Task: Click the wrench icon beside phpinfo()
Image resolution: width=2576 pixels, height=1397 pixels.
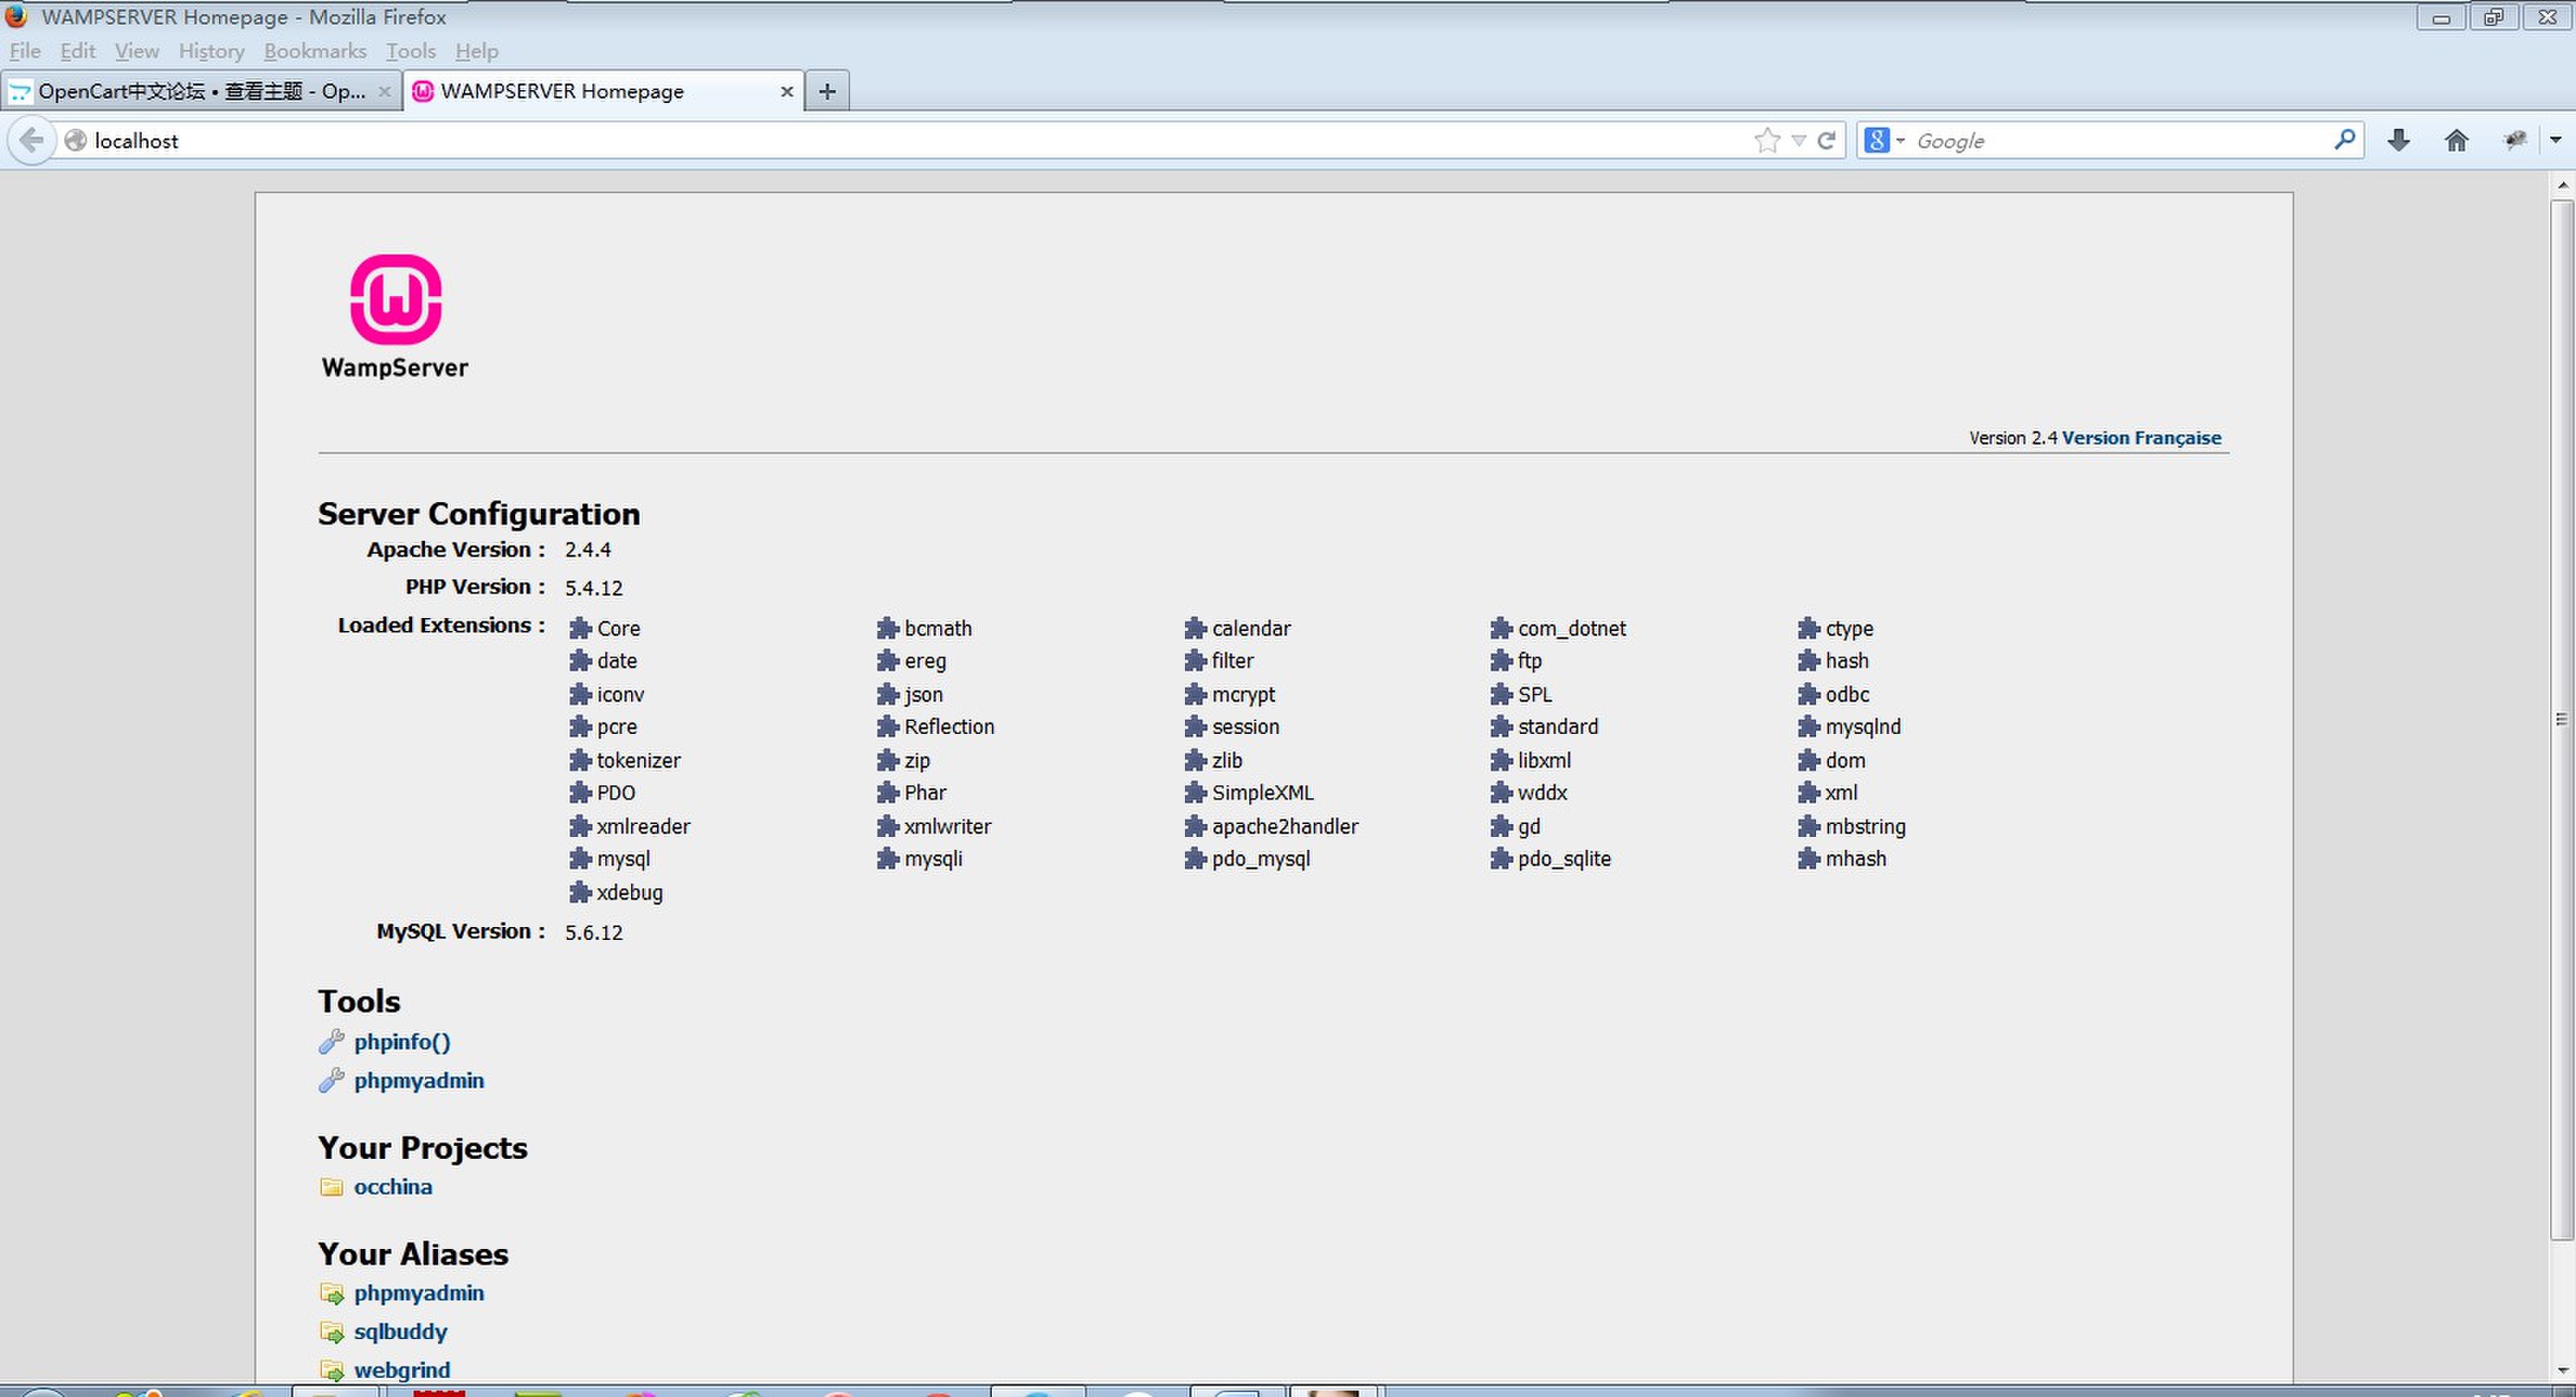Action: pos(331,1042)
